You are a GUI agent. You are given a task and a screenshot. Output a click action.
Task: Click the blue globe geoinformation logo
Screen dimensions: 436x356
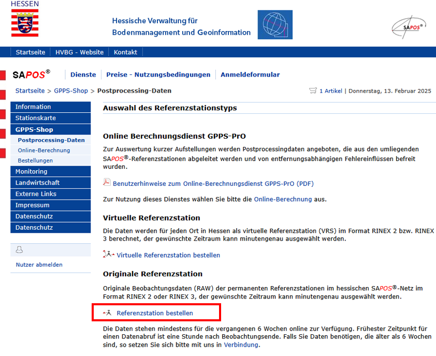tap(275, 25)
